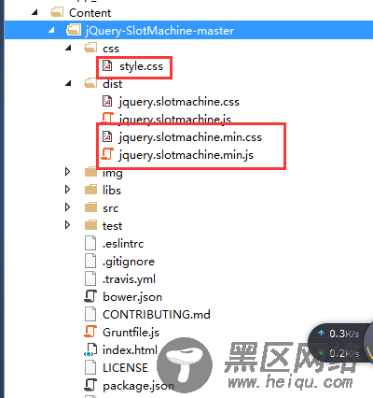
Task: Expand the src folder arrow
Action: [x=67, y=207]
